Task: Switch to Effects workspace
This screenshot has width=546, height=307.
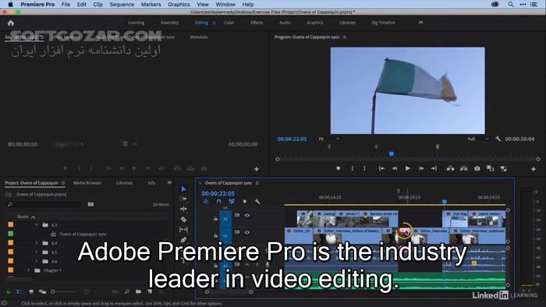Action: point(257,23)
